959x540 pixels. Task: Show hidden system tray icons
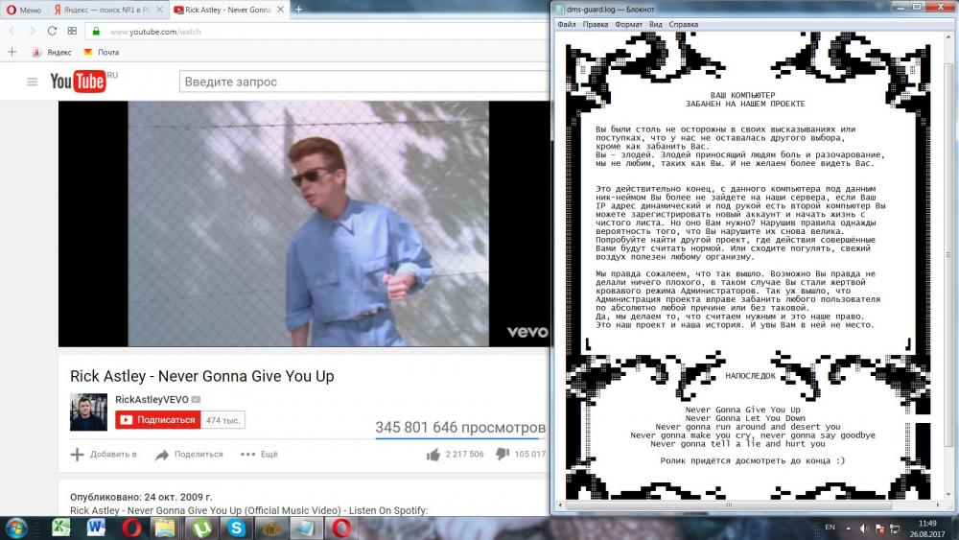point(849,528)
